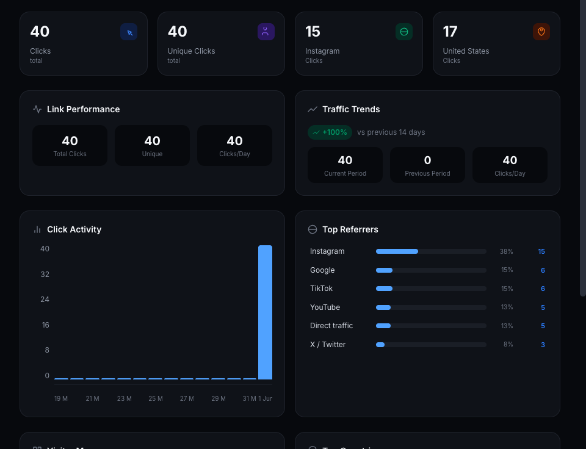Click the United States label
The height and width of the screenshot is (449, 586).
[x=466, y=51]
